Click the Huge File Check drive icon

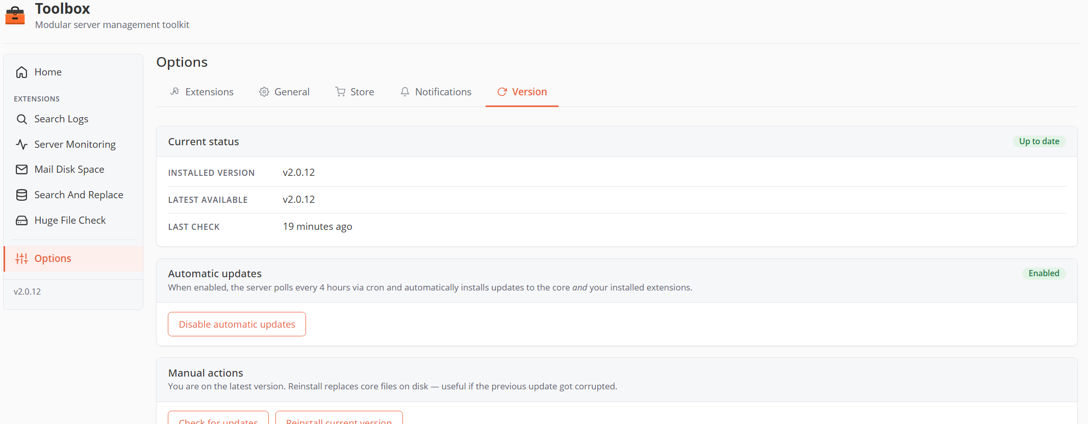21,221
